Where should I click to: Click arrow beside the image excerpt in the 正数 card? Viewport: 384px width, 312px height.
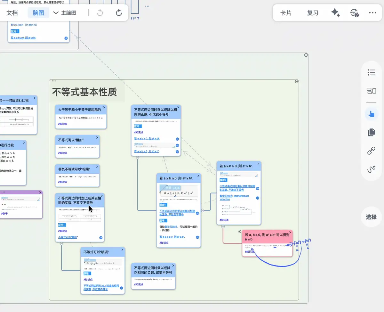pos(177,145)
